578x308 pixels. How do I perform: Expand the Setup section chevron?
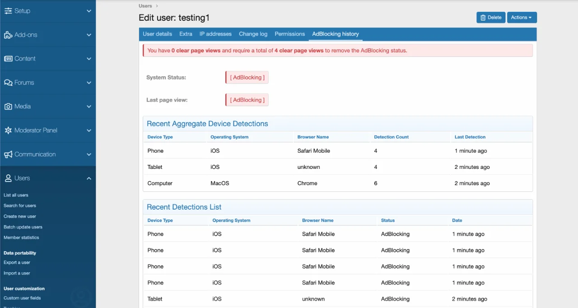pyautogui.click(x=89, y=11)
